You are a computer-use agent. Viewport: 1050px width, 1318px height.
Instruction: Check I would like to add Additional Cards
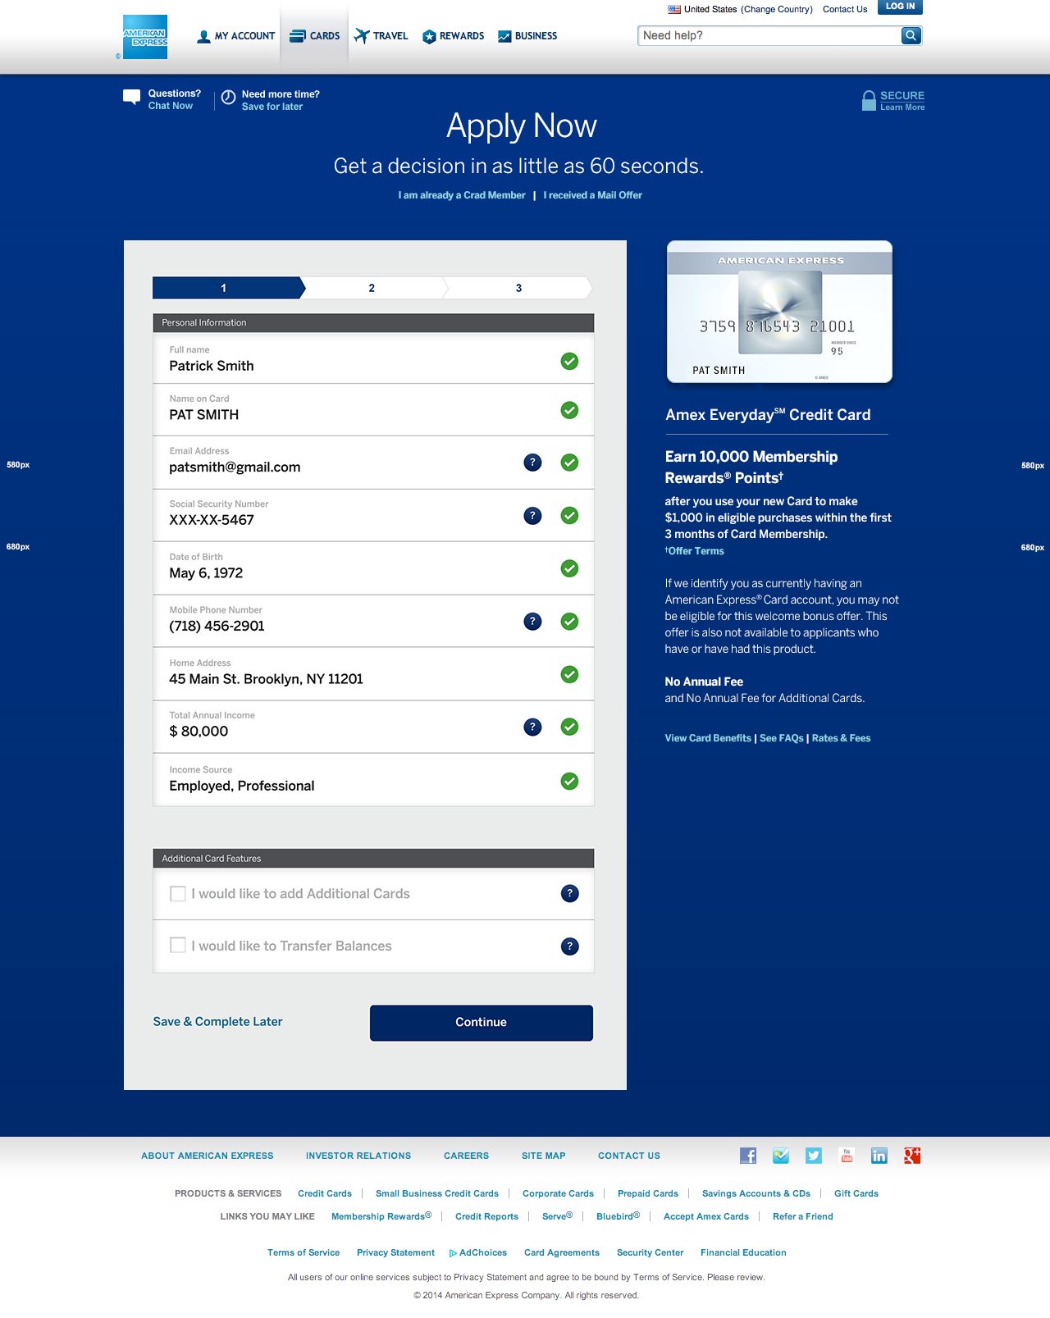coord(177,893)
